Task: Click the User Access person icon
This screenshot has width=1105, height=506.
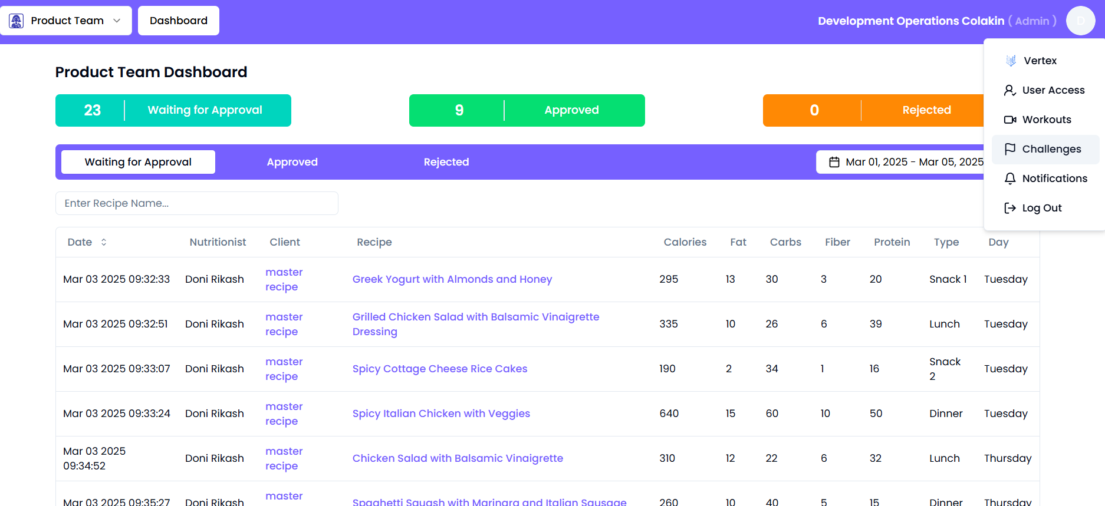Action: [x=1010, y=90]
